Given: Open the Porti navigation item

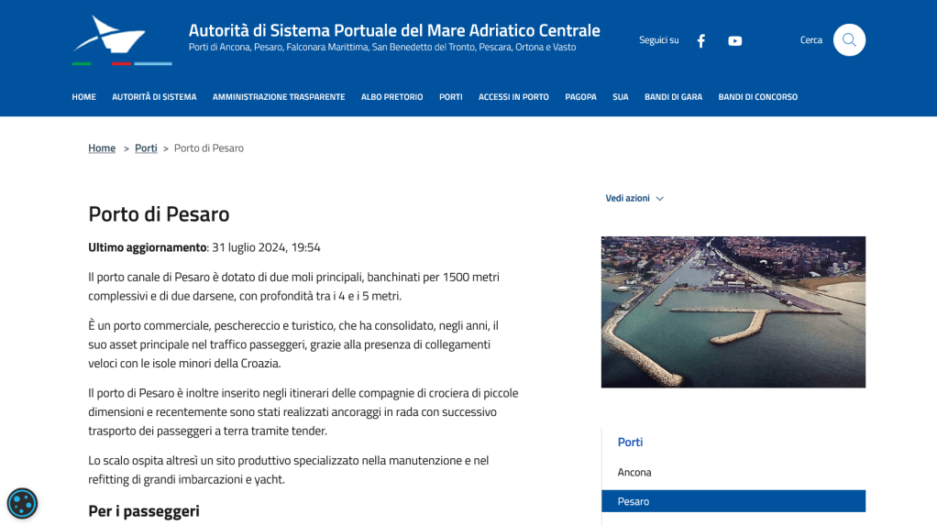Looking at the screenshot, I should (x=450, y=97).
